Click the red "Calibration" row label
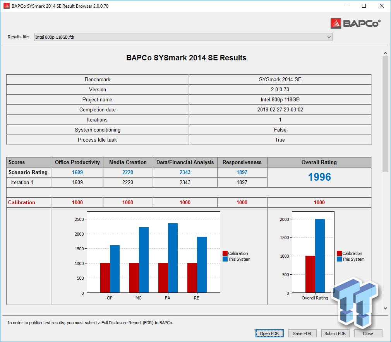The height and width of the screenshot is (342, 391). click(21, 202)
